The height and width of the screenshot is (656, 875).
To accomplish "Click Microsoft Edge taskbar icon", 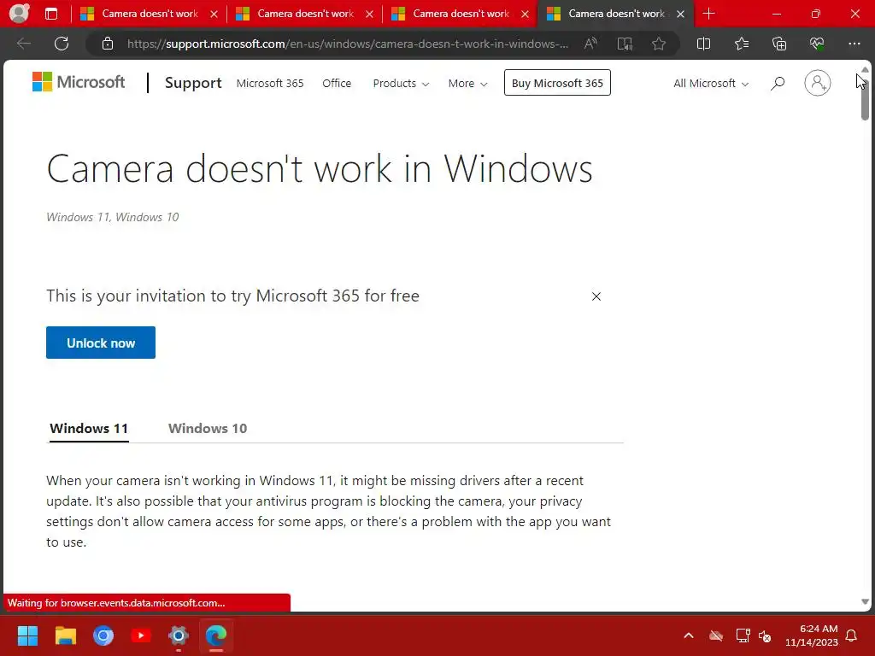I will pos(216,635).
